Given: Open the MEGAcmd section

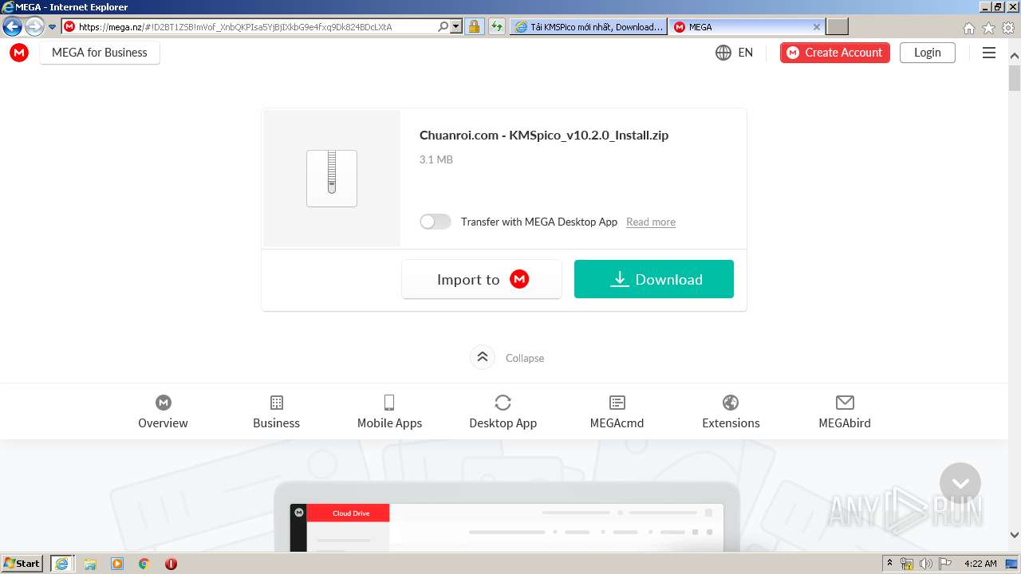Looking at the screenshot, I should pos(617,412).
